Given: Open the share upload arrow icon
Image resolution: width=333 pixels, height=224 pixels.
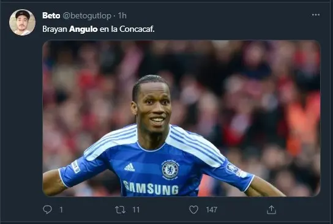Looking at the screenshot, I should (x=271, y=209).
